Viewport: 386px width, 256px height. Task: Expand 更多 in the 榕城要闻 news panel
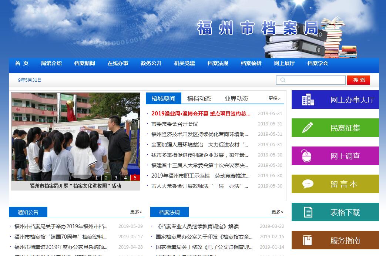274,98
